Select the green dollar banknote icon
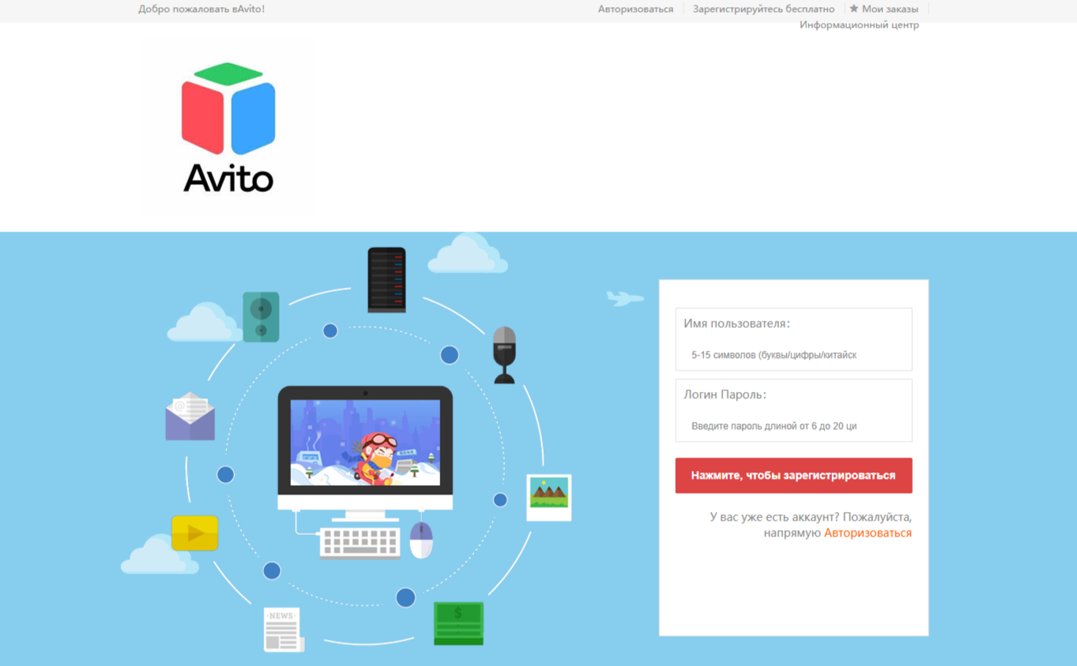Viewport: 1077px width, 666px height. coord(458,623)
